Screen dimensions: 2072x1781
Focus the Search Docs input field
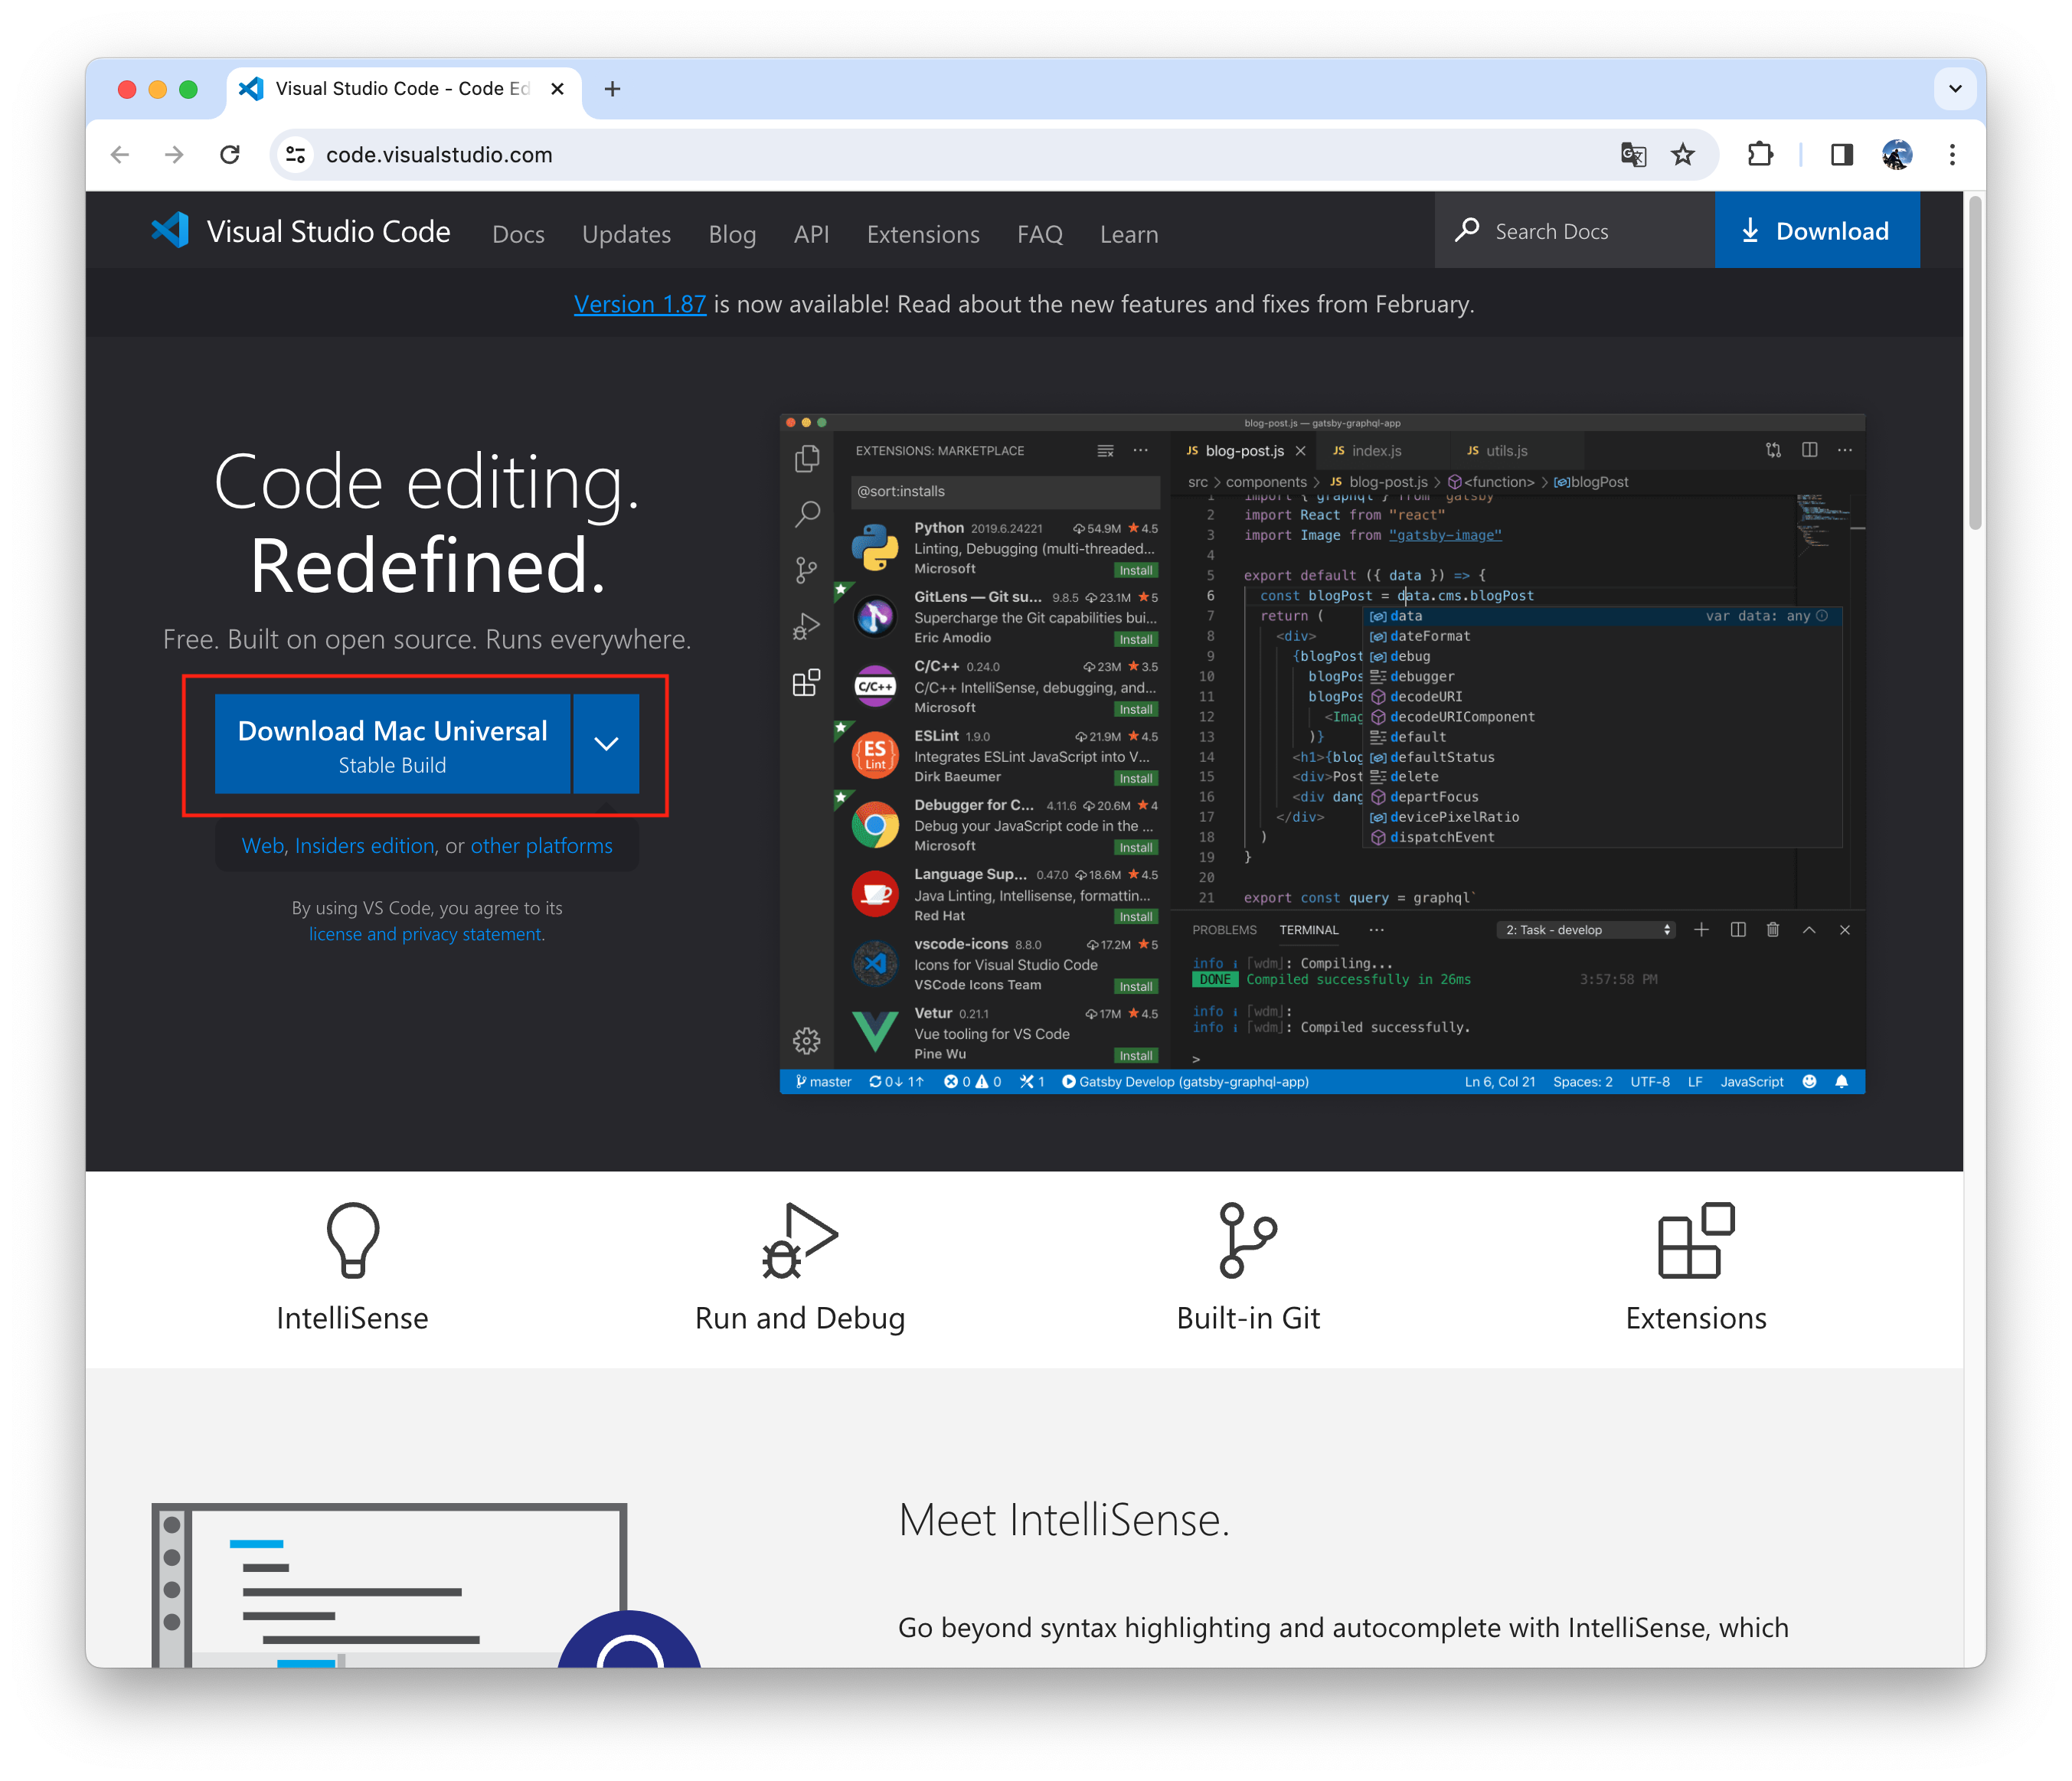tap(1575, 231)
